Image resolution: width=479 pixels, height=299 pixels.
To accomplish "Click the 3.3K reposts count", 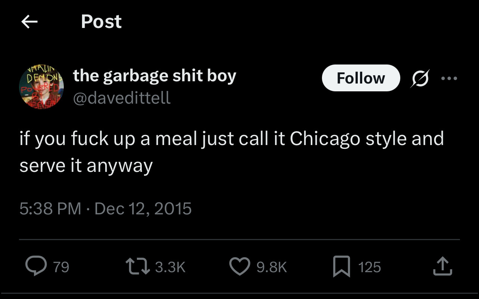I will tap(170, 267).
